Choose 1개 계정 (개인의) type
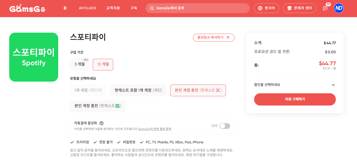357x164 pixels. [x=88, y=90]
